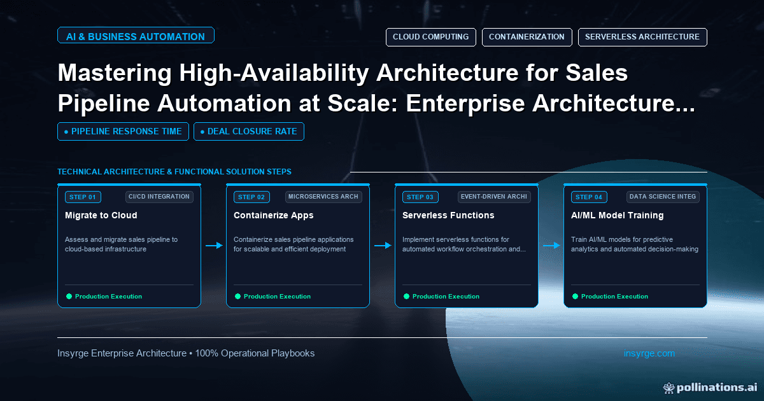Open the Migrate to Cloud card title

pos(101,215)
